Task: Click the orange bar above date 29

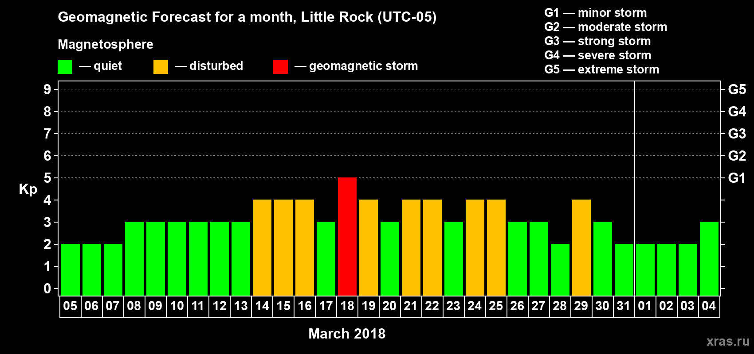Action: click(x=581, y=247)
